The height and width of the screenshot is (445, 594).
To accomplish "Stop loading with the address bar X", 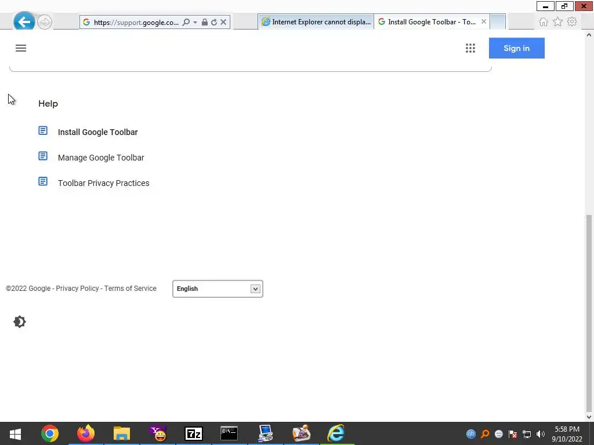I will (223, 22).
